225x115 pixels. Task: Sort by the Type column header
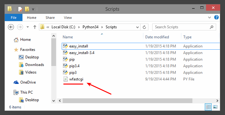[187, 37]
